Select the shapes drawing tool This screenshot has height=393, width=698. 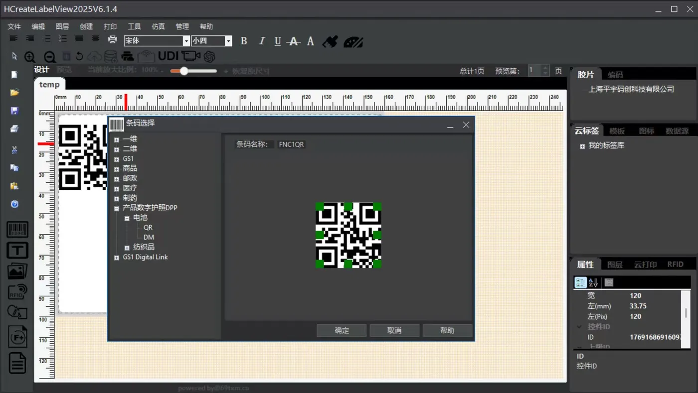(x=17, y=313)
